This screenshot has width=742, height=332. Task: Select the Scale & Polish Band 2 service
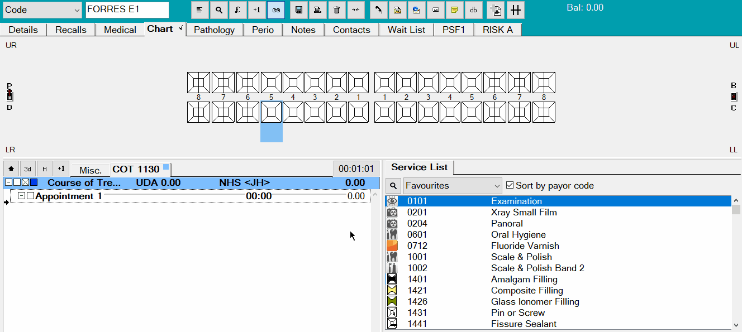[559, 268]
